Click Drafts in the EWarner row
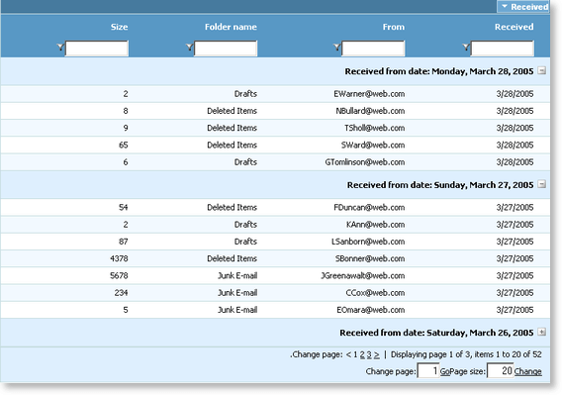The width and height of the screenshot is (562, 395). [x=245, y=94]
